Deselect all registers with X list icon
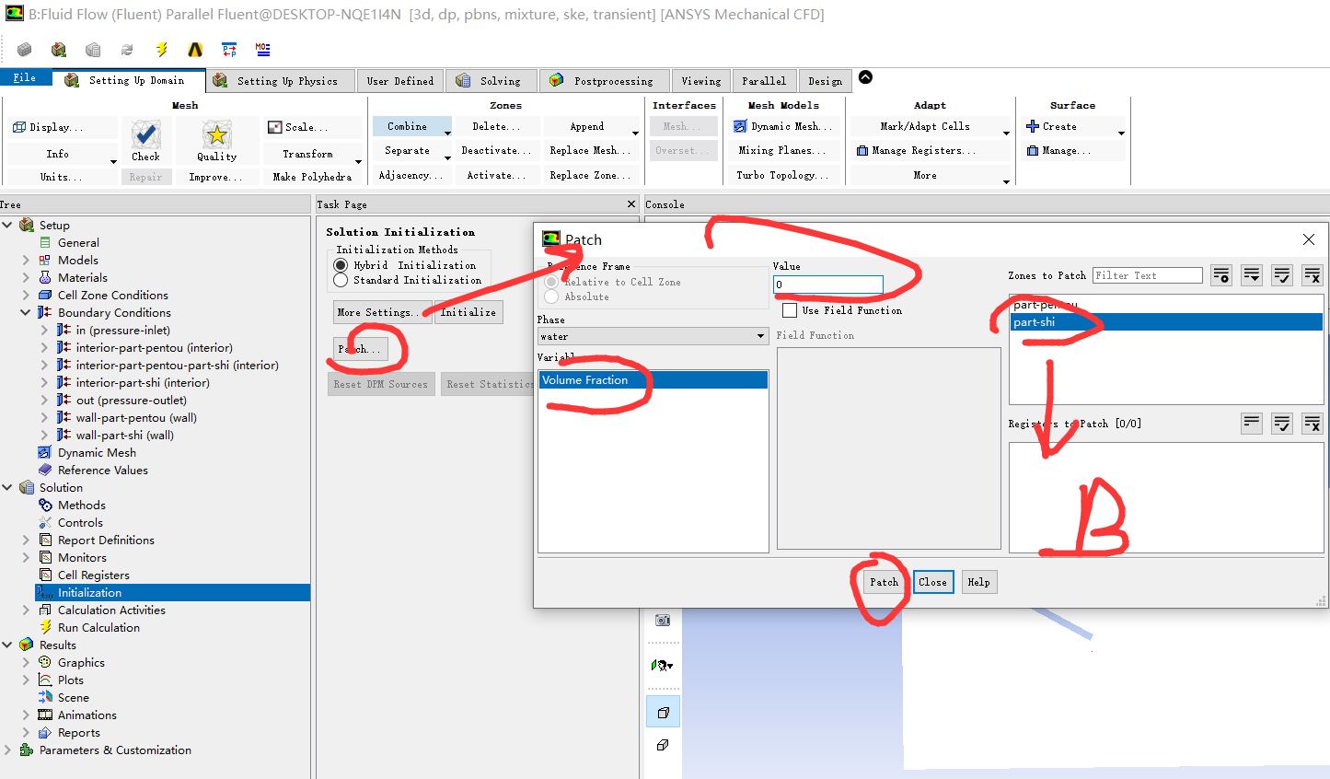 tap(1313, 424)
